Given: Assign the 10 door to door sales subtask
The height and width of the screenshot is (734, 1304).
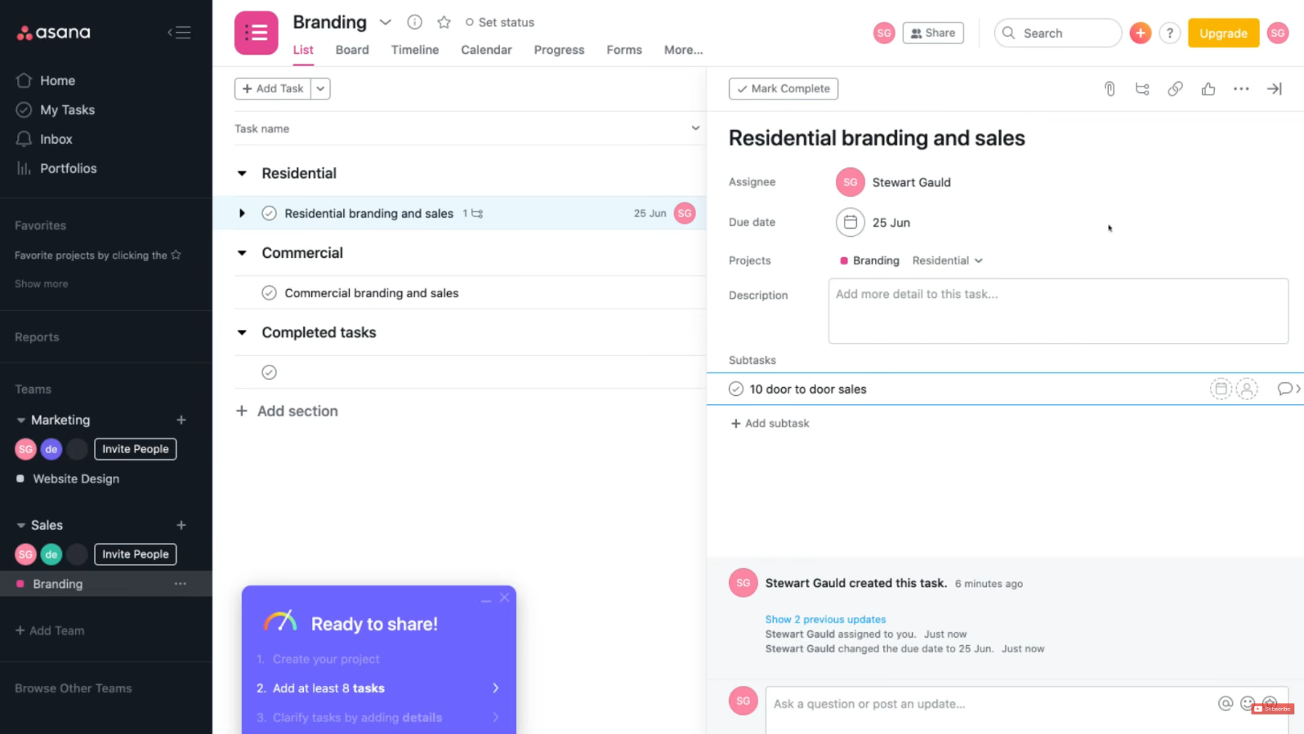Looking at the screenshot, I should pos(1246,389).
